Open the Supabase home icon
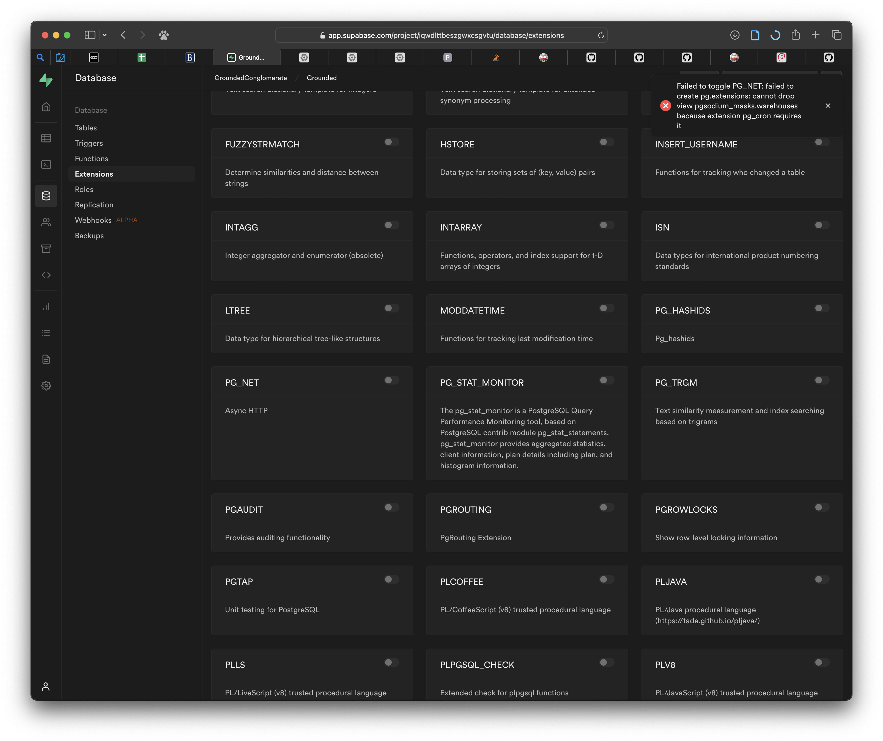This screenshot has width=883, height=741. tap(46, 81)
